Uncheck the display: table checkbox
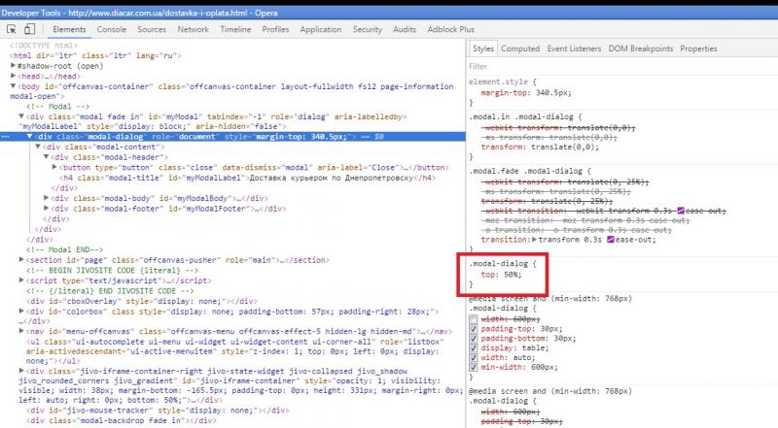The height and width of the screenshot is (428, 778). (474, 347)
